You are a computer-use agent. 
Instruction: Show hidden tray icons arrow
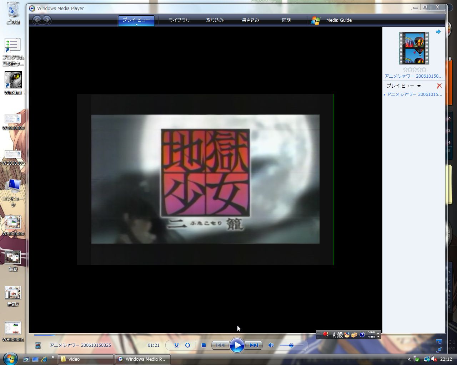(x=409, y=359)
